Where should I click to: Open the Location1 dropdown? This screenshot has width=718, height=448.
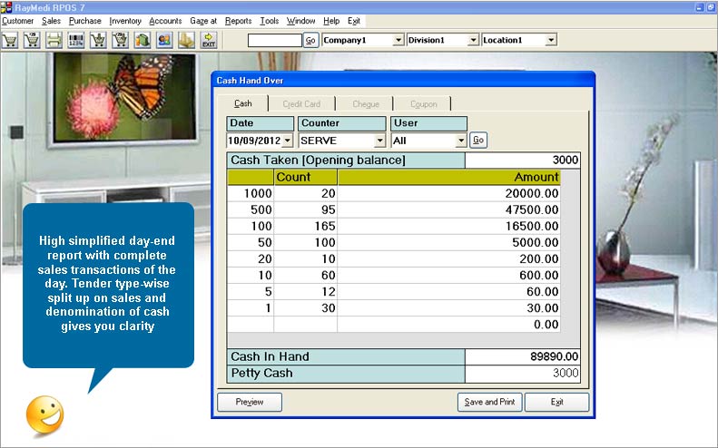point(550,40)
